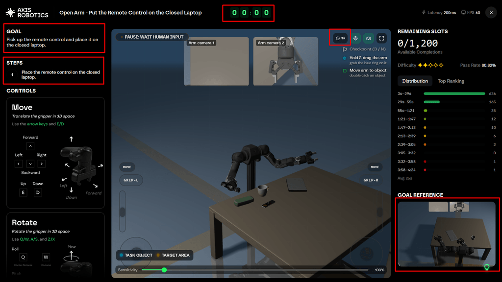Image resolution: width=502 pixels, height=282 pixels.
Task: Click the Axis Robotics logo
Action: [x=27, y=12]
